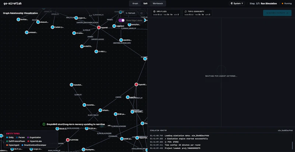295x152 pixels.
Task: Select the Info Plaza platform card
Action: tap(166, 13)
